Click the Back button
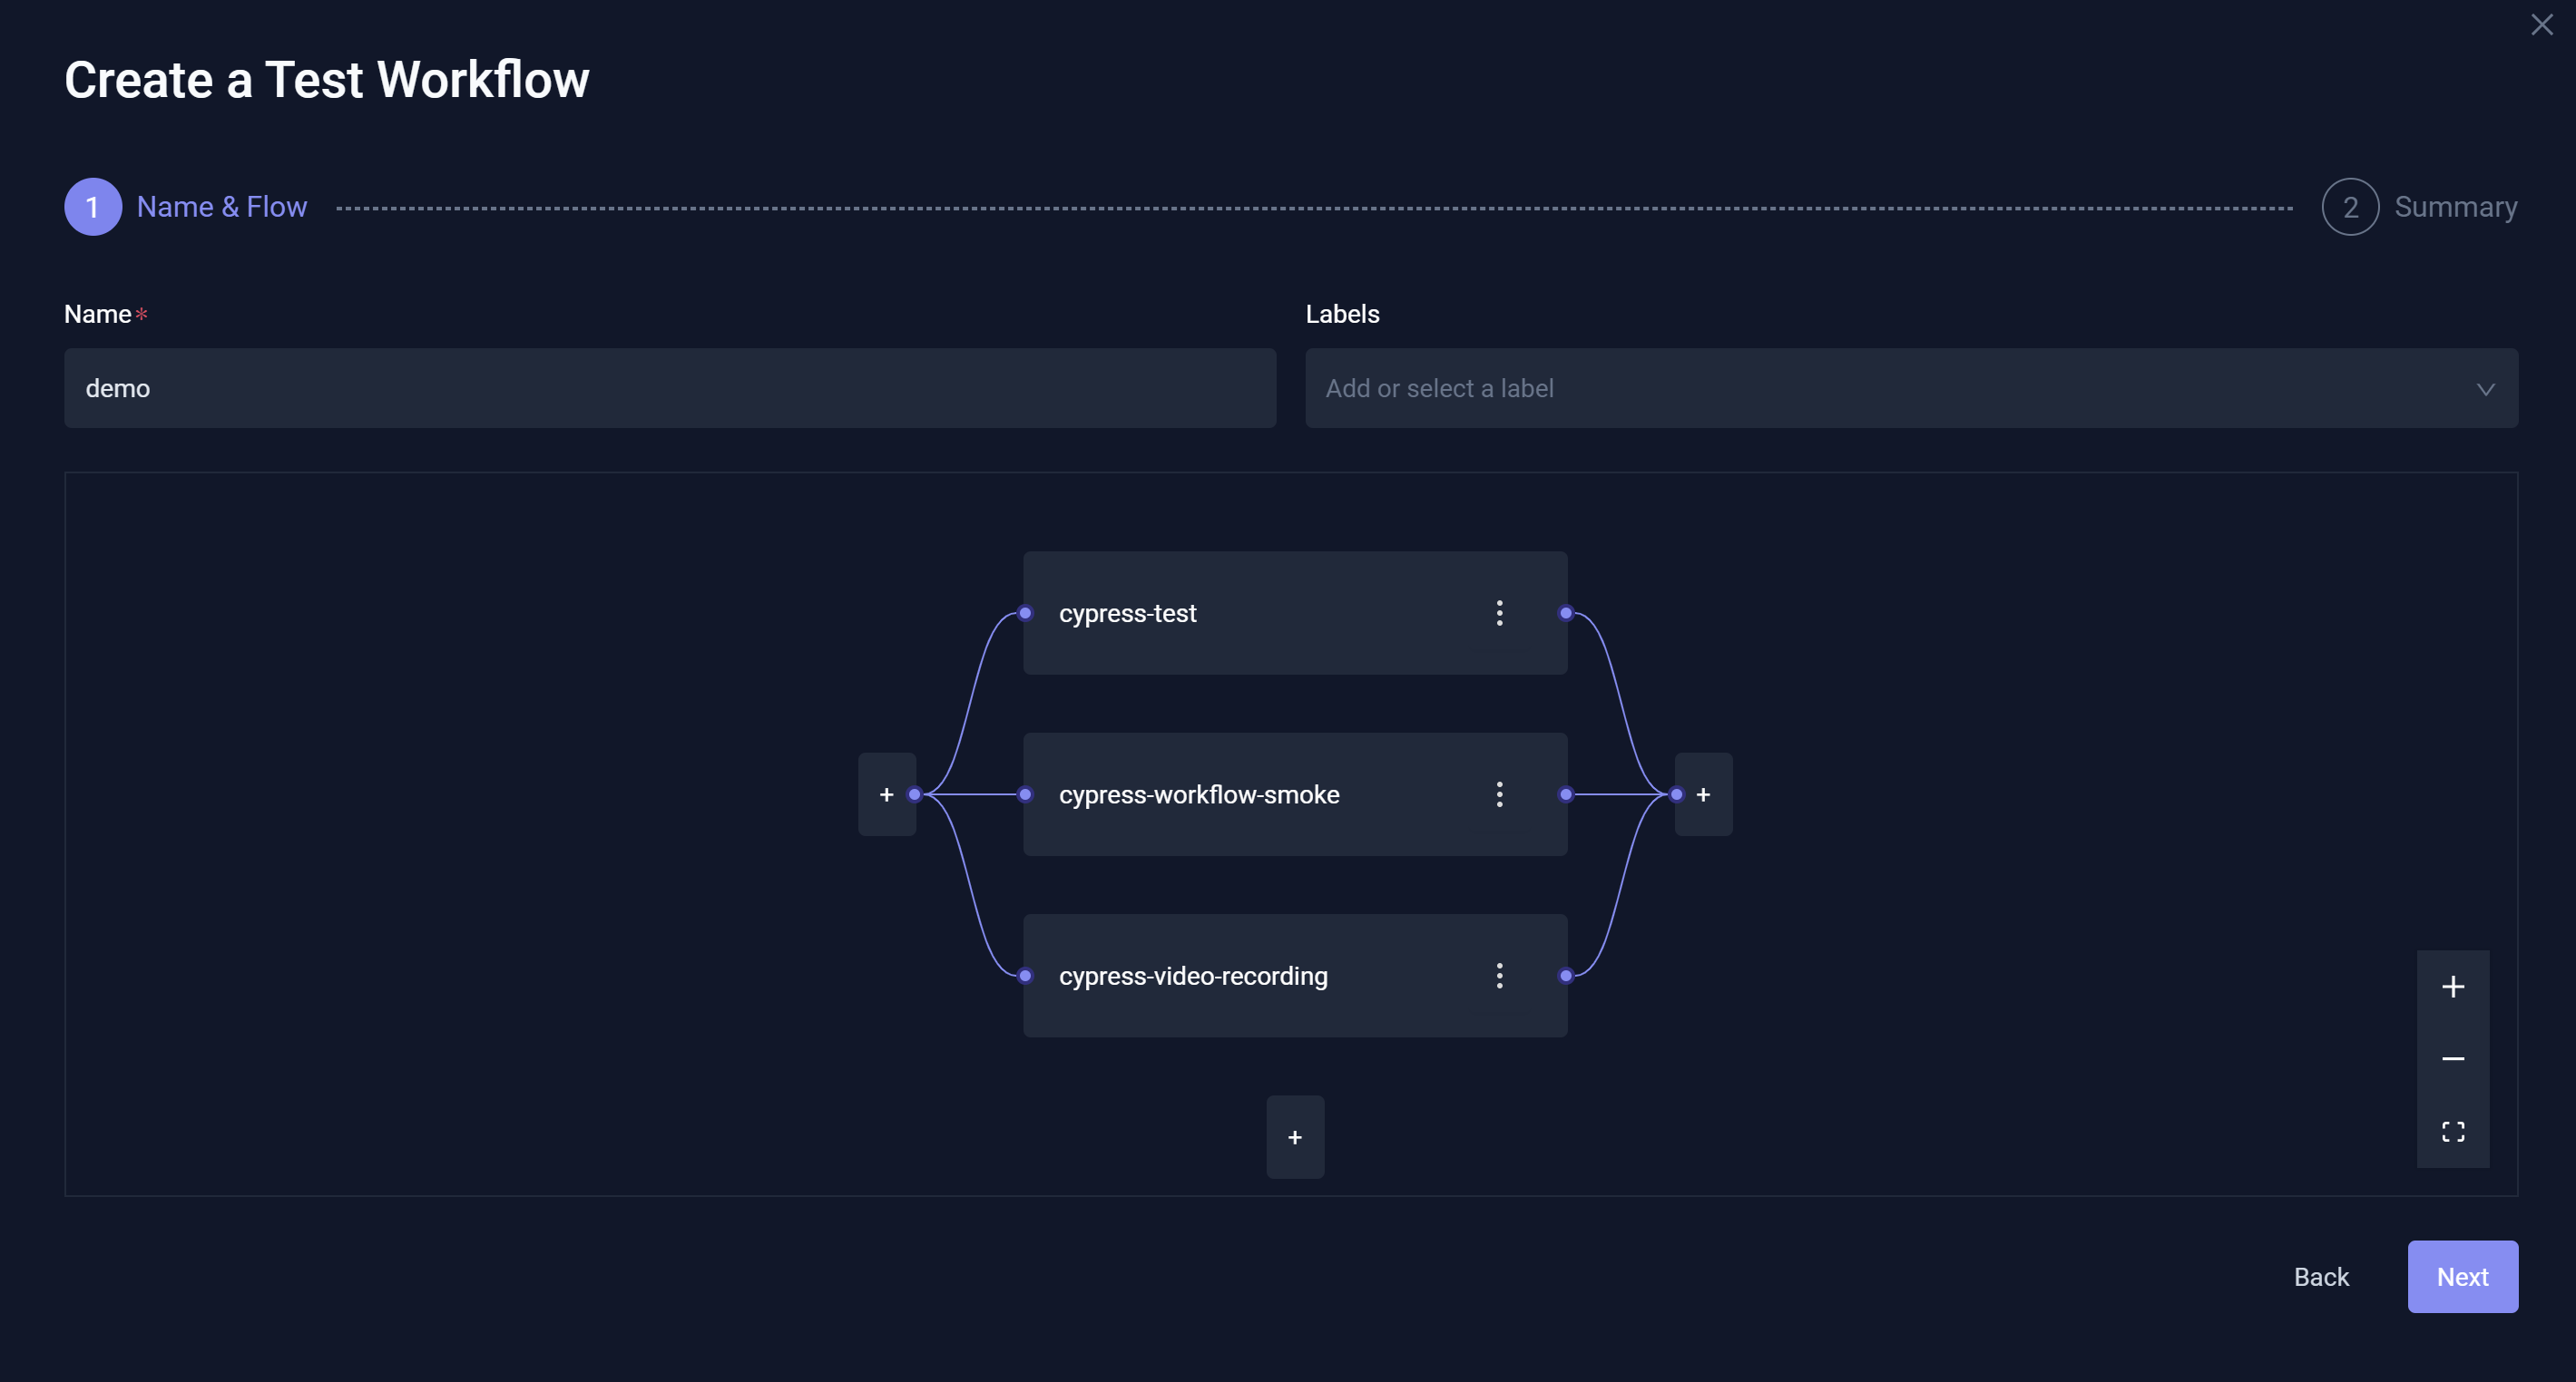Screen dimensions: 2576x1382 [x=2320, y=1276]
